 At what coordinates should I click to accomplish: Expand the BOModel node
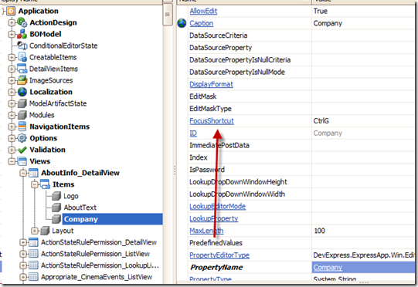pos(12,34)
